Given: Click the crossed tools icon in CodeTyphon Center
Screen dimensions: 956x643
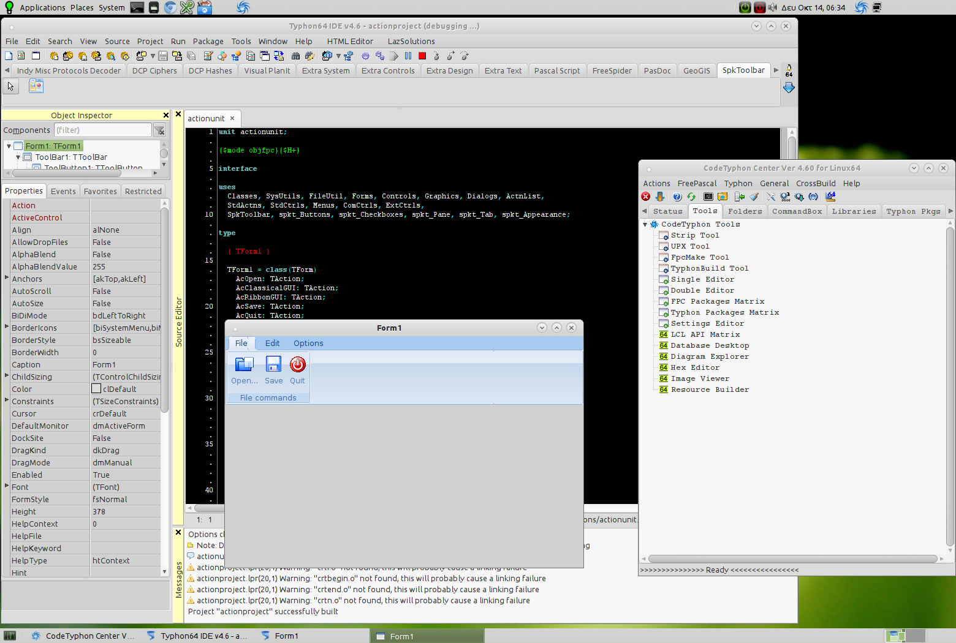Looking at the screenshot, I should point(770,197).
